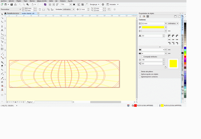Screen dimensions: 201x139
Task: Choose the Rectangle tool in the toolbox
Action: 2,38
